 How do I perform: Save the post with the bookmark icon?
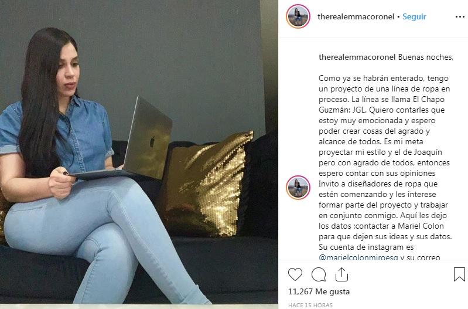click(x=459, y=274)
